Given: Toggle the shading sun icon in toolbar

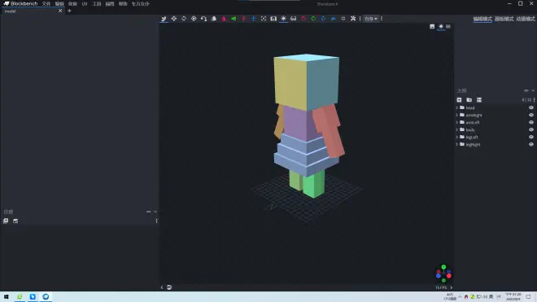Looking at the screenshot, I should 283,19.
